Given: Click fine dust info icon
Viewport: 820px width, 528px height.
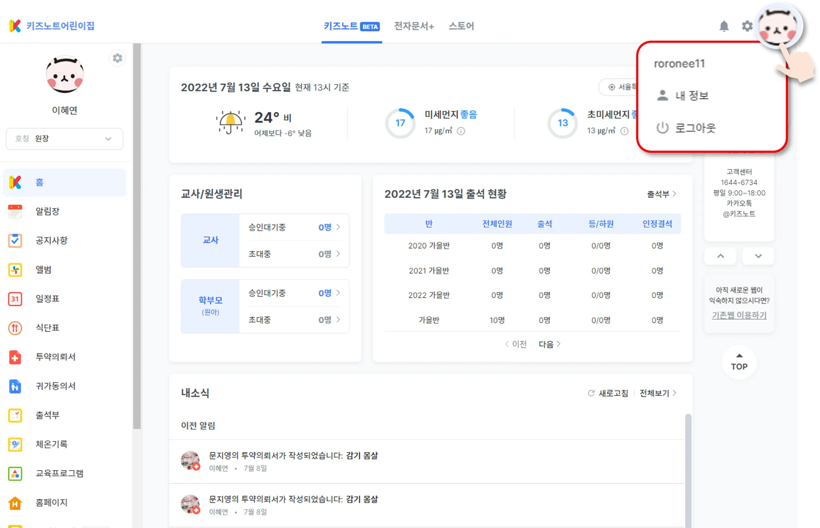Looking at the screenshot, I should click(x=461, y=131).
